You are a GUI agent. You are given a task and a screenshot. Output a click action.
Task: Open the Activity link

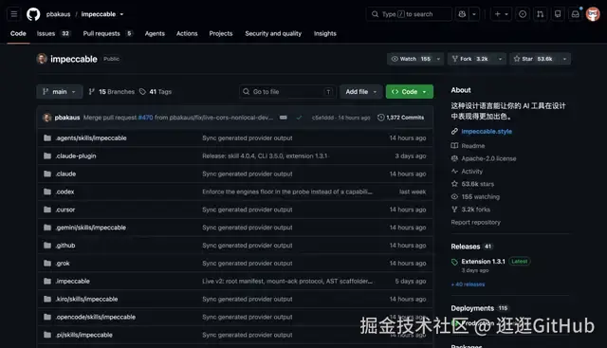click(x=472, y=172)
